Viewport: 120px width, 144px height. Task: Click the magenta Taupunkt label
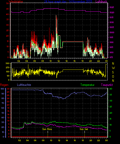pos(107,85)
